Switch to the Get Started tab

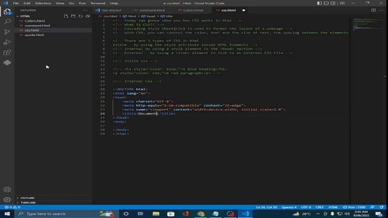point(111,10)
